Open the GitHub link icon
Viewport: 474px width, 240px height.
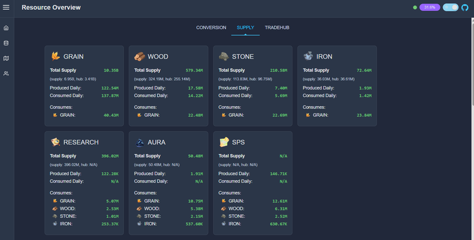tap(465, 7)
